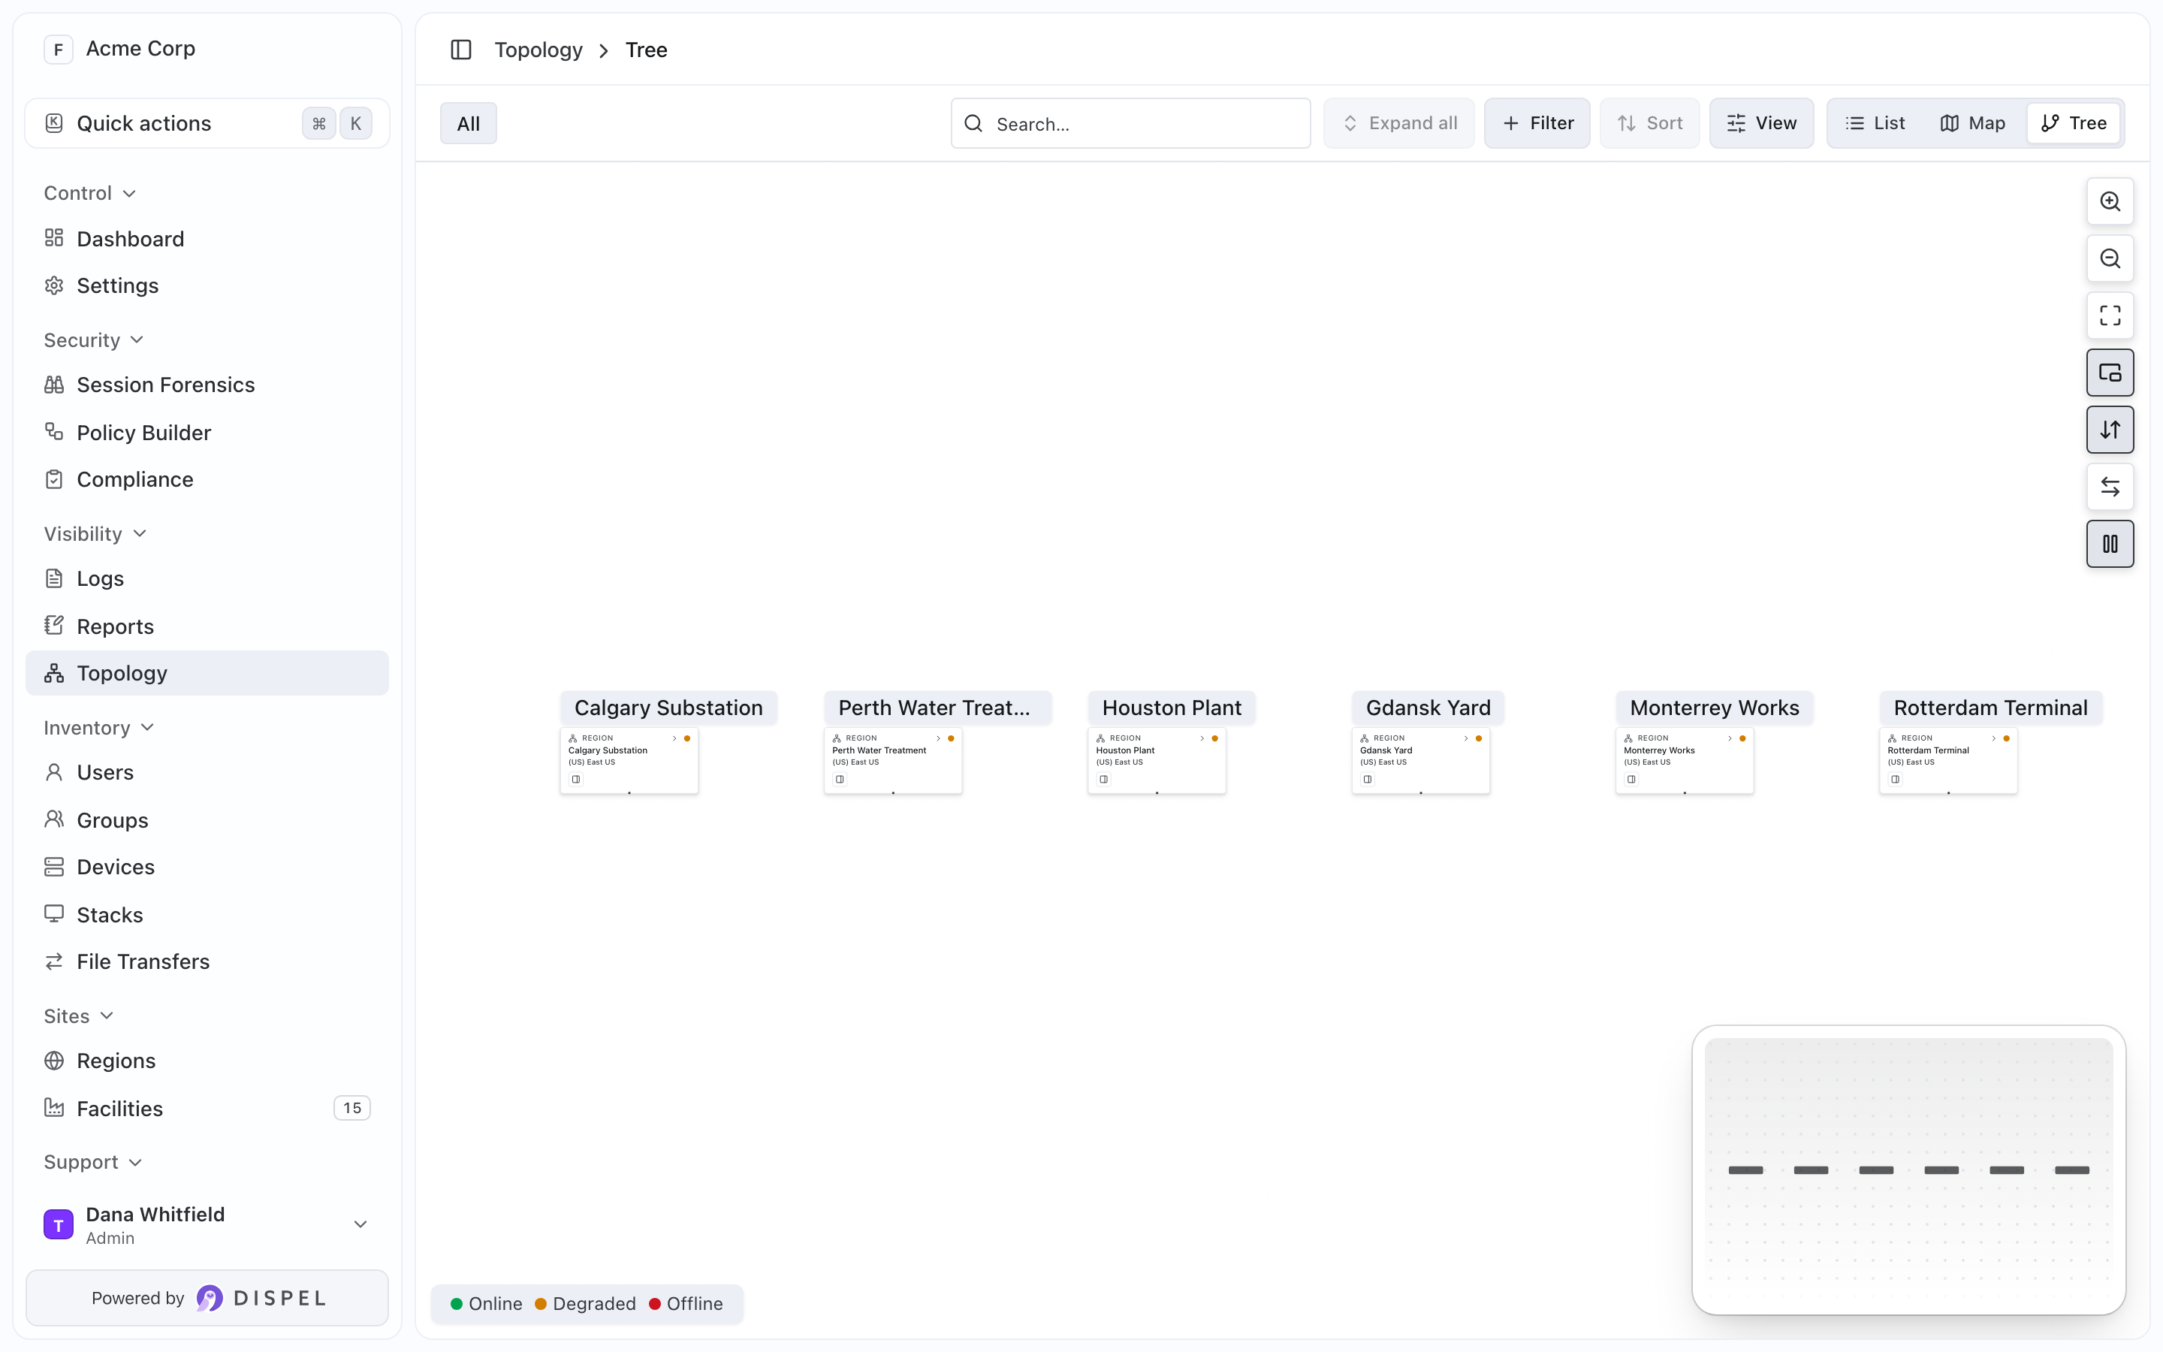Open Stacks inventory
Image resolution: width=2163 pixels, height=1352 pixels.
(x=207, y=915)
